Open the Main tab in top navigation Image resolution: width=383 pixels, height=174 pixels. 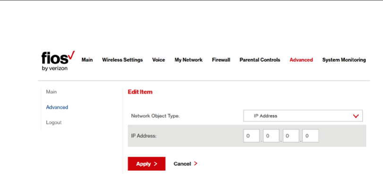[x=87, y=60]
